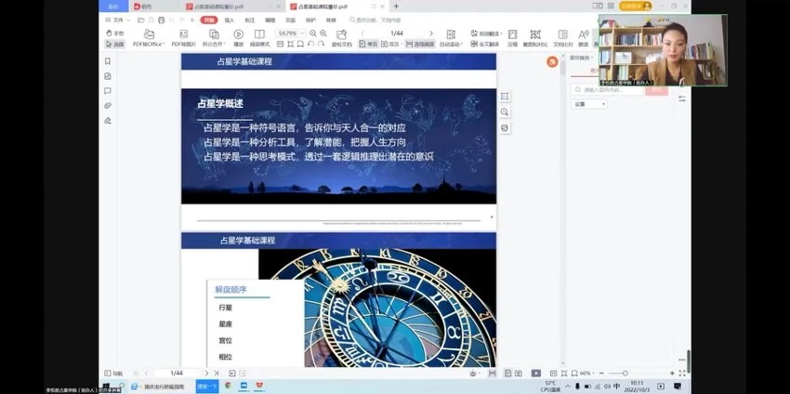The height and width of the screenshot is (394, 790).
Task: Click the zoom in magnifier in toolbar
Action: (323, 33)
